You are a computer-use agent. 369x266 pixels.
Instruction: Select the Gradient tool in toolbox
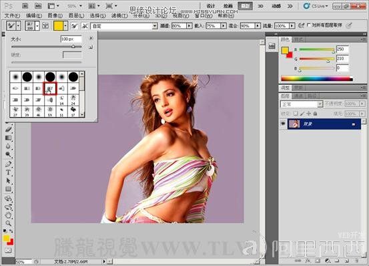point(9,138)
